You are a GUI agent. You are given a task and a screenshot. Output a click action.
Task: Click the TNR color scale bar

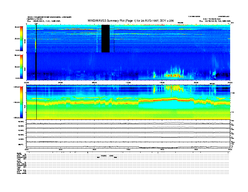[x=21, y=102]
